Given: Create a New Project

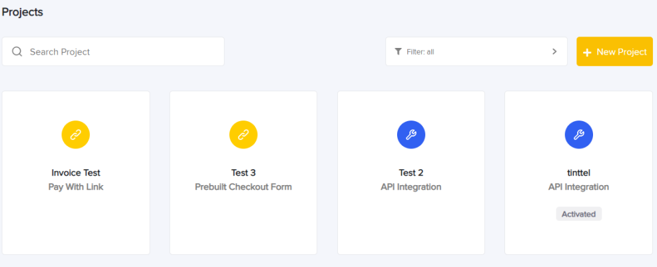Looking at the screenshot, I should coord(614,51).
